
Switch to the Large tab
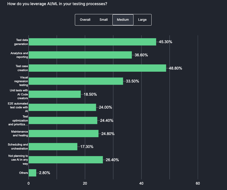coord(142,20)
